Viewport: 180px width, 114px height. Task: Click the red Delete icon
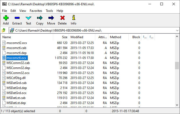[x=62, y=18]
